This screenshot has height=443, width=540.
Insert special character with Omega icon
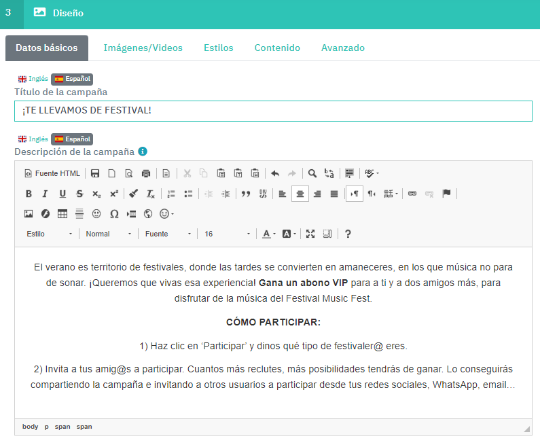[114, 214]
